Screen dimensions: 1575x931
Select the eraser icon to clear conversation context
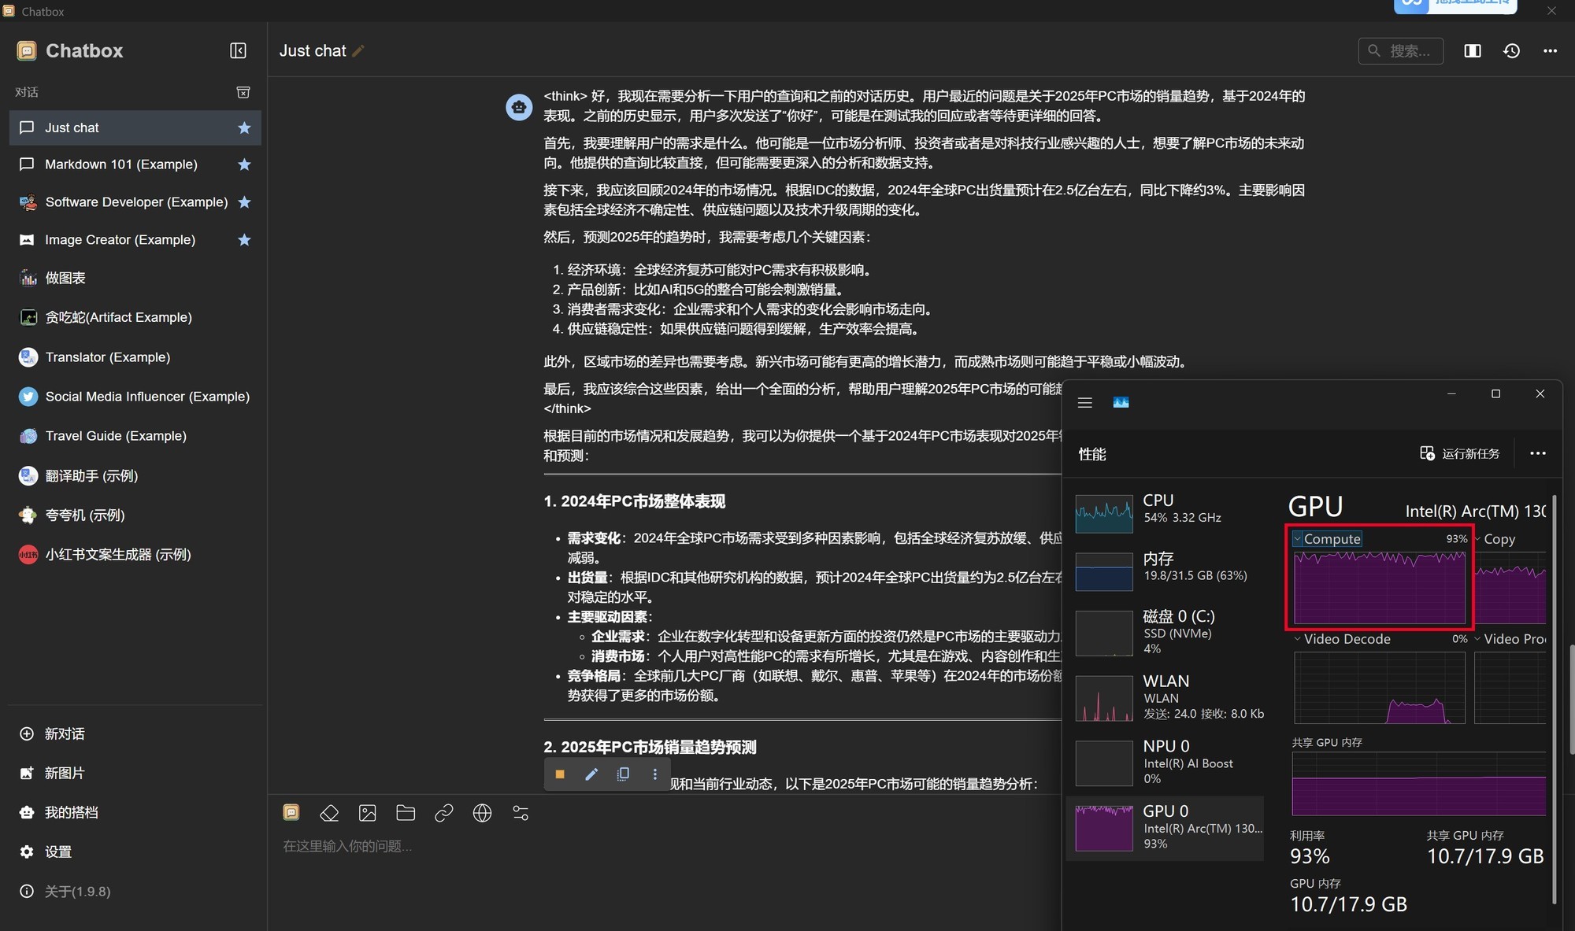329,812
